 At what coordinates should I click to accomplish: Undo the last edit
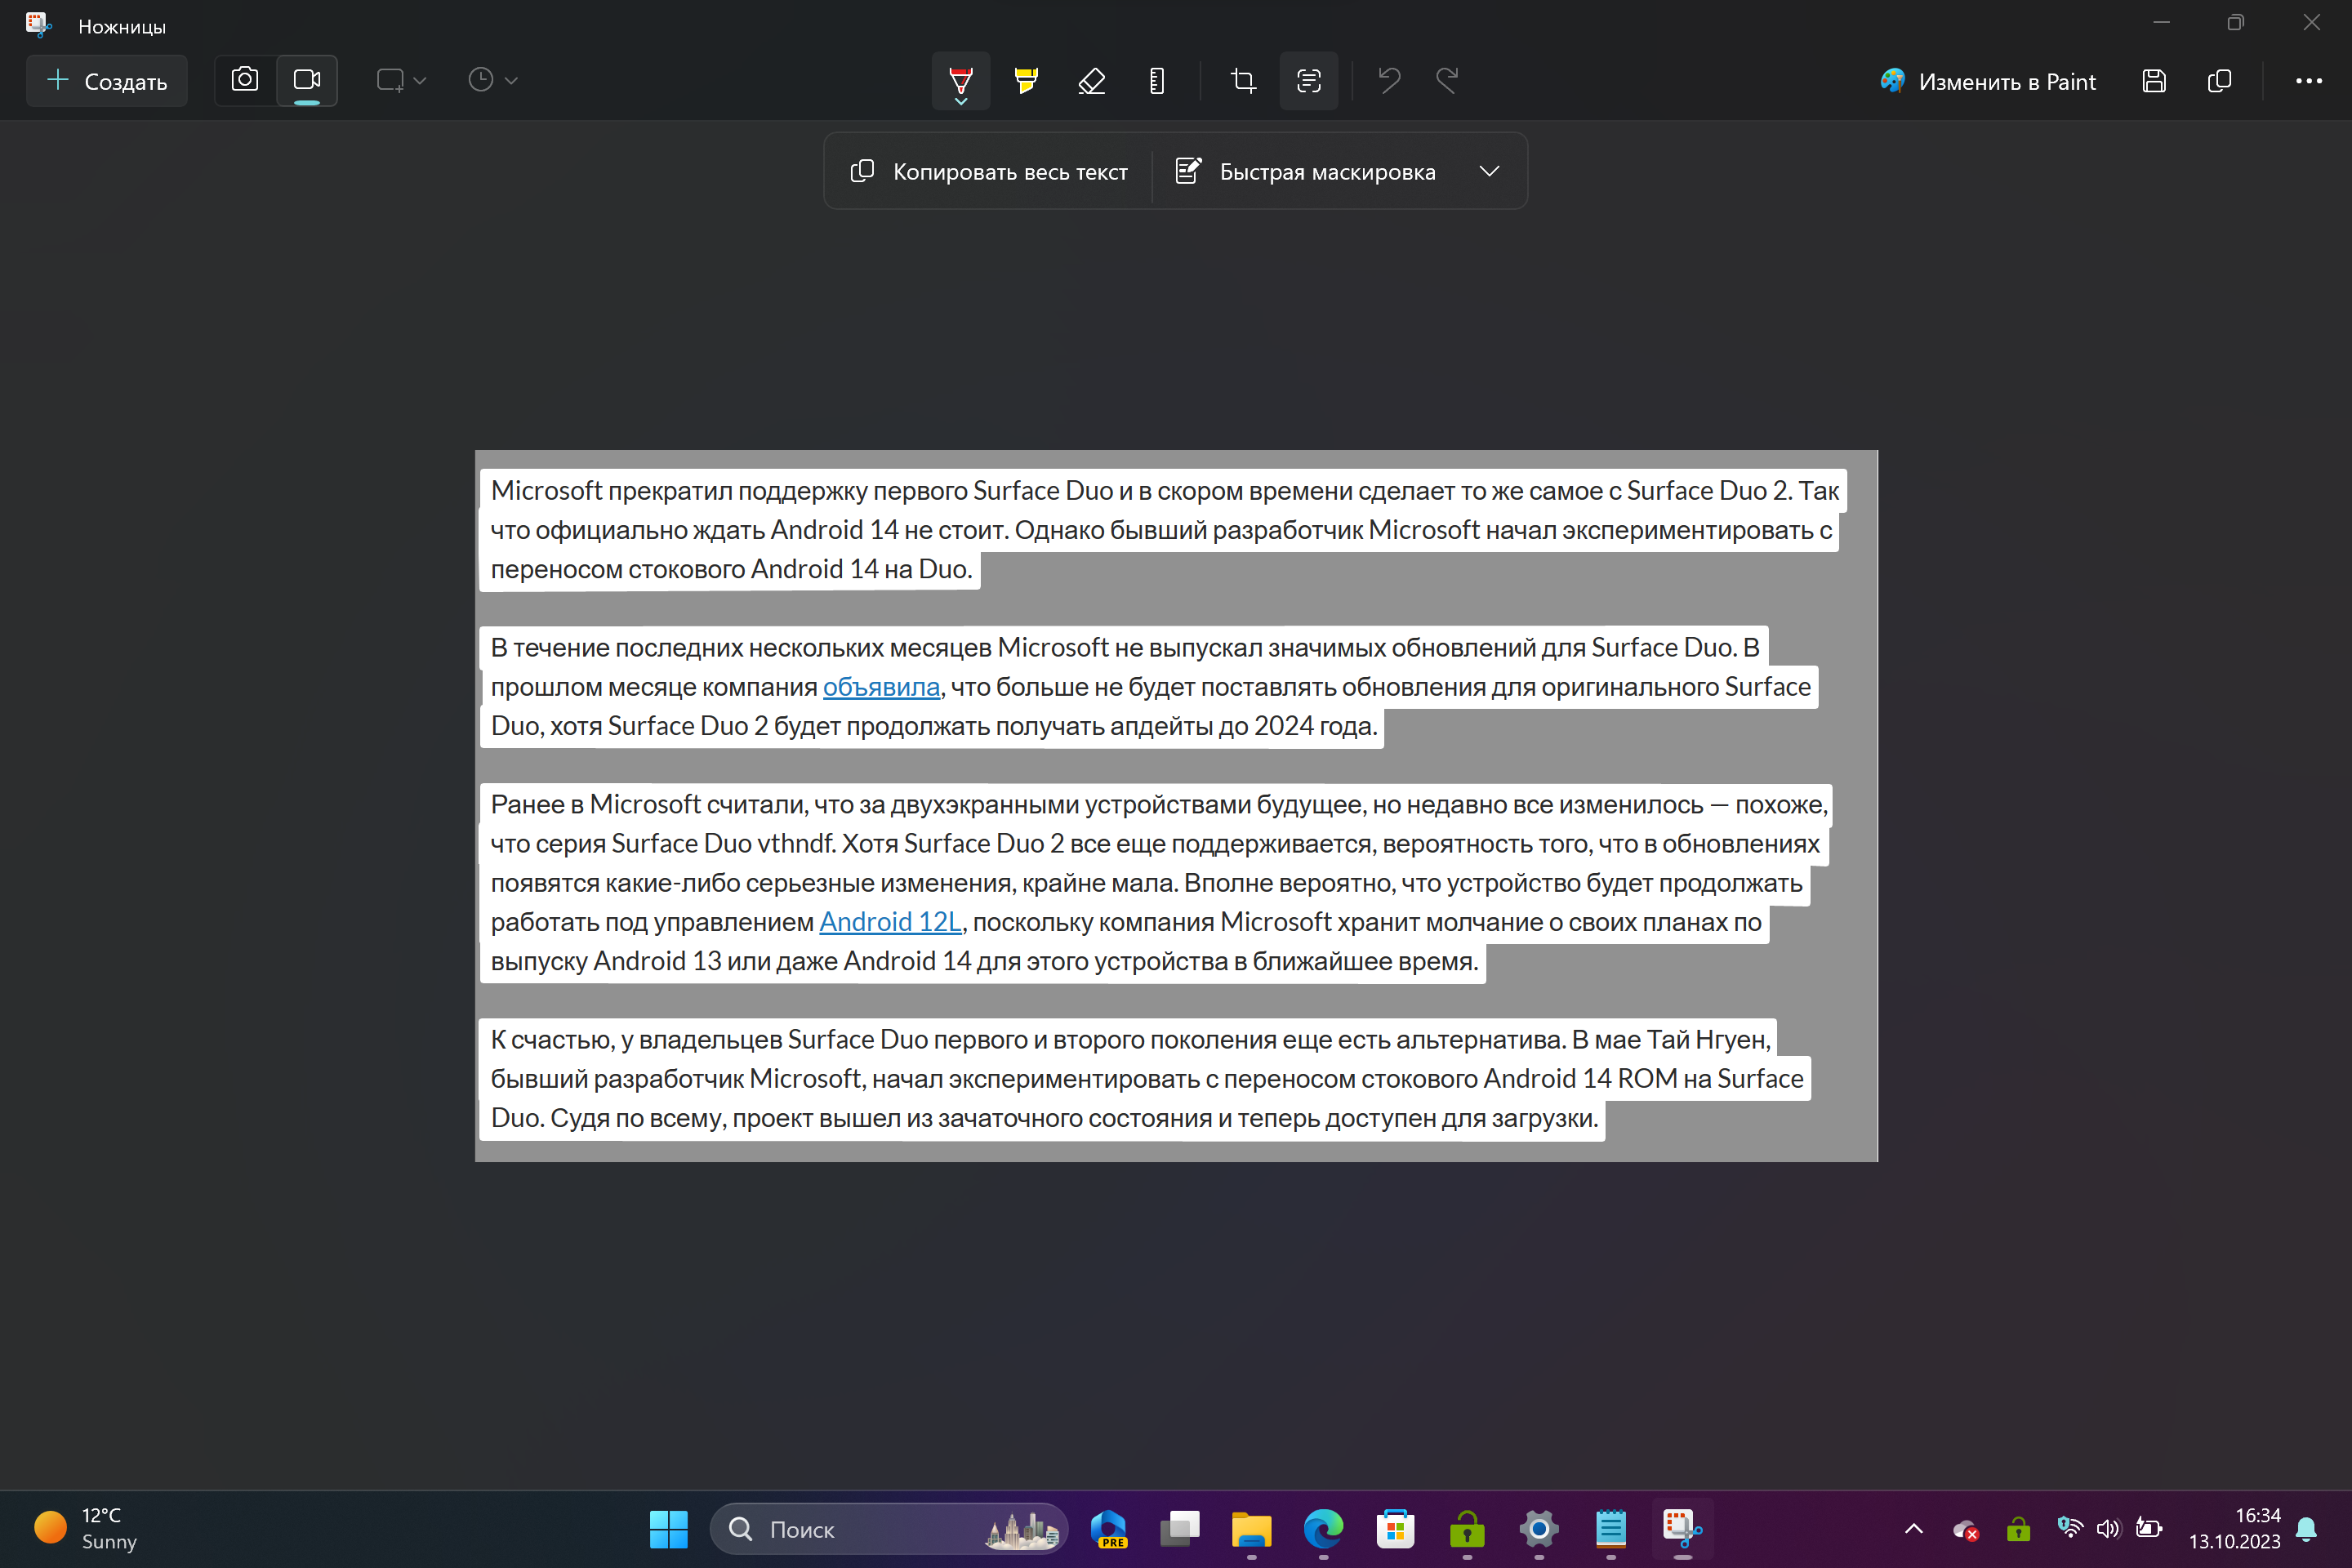tap(1389, 80)
